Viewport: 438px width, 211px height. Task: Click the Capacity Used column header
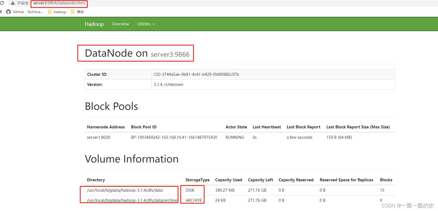[229, 180]
